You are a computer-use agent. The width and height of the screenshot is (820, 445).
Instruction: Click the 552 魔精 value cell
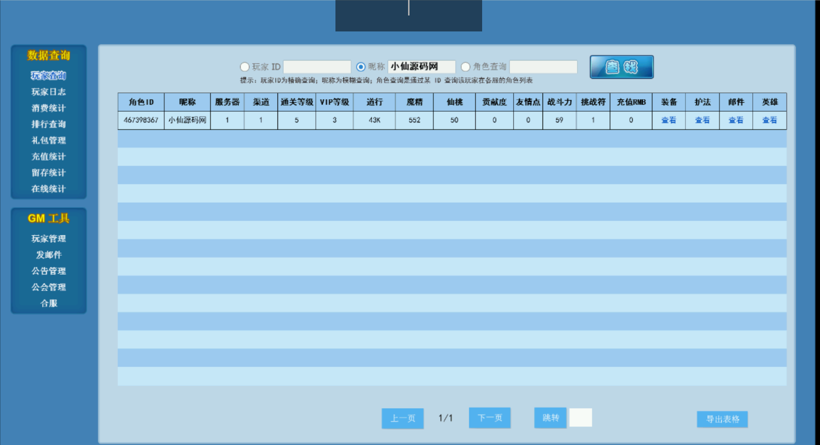414,120
